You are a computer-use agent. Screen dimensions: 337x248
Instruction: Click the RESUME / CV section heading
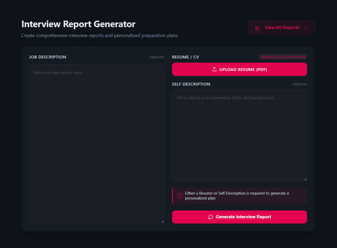click(185, 57)
